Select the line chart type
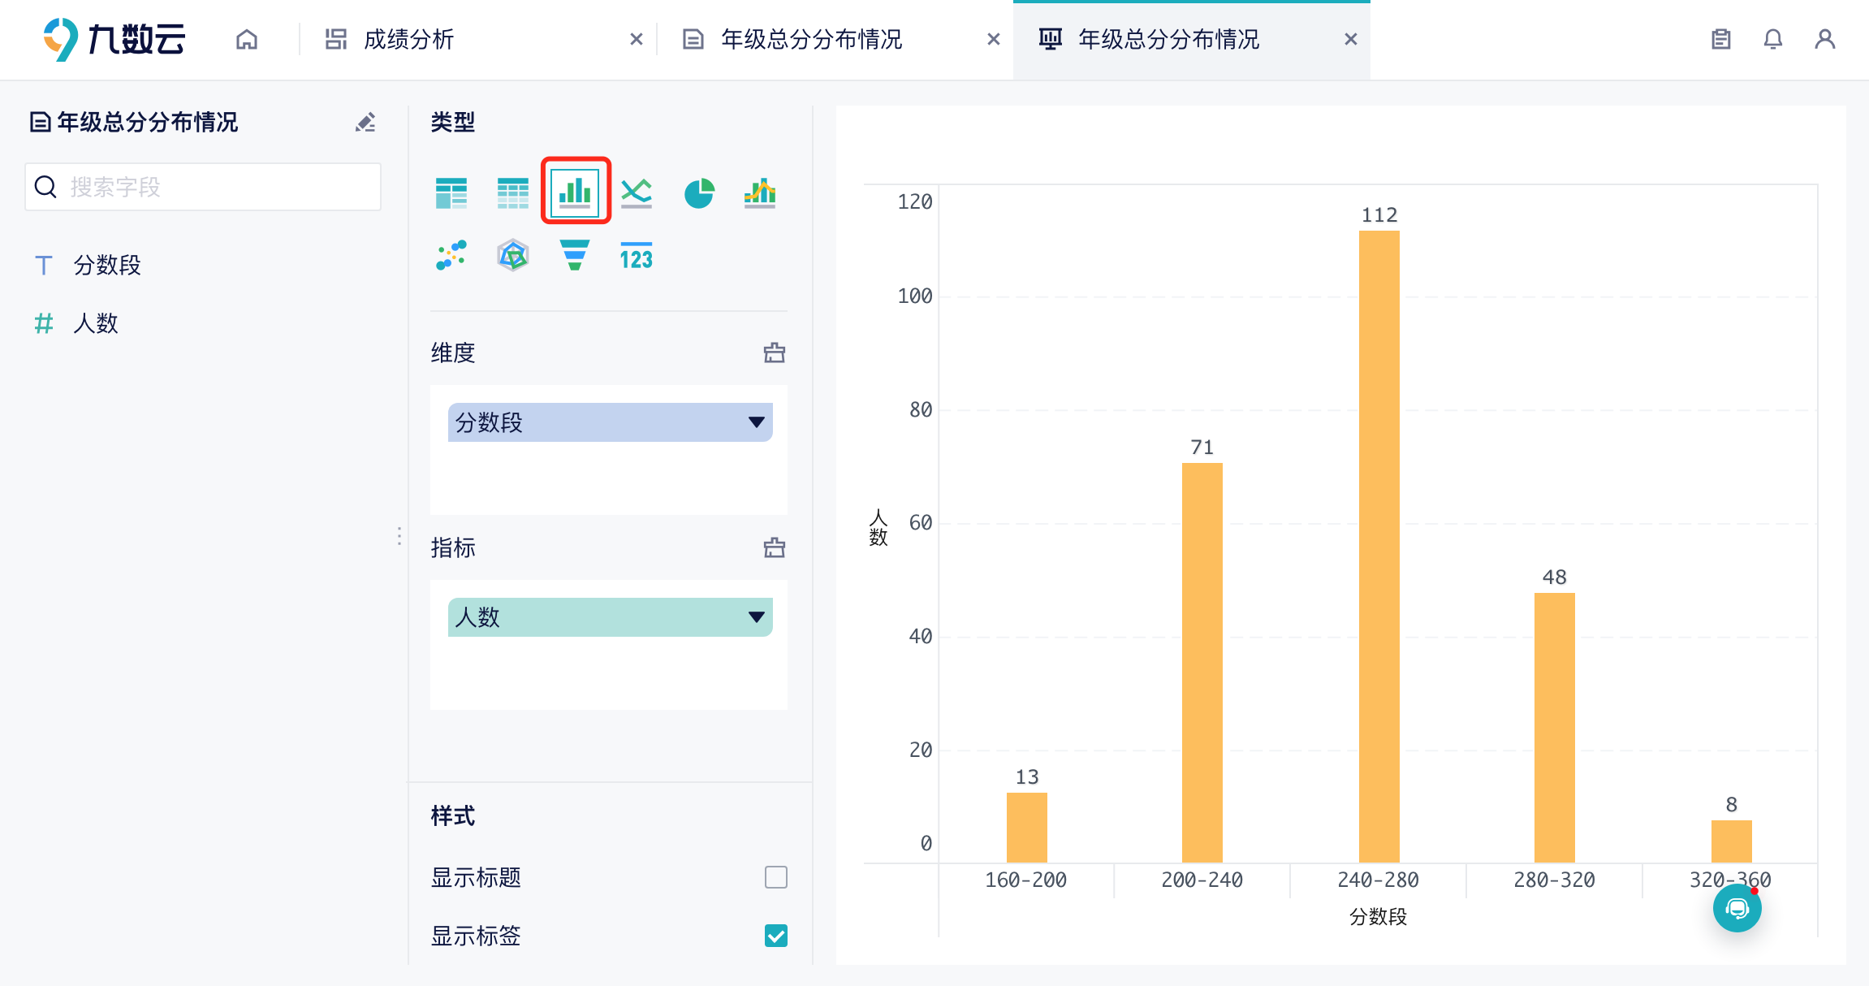Viewport: 1869px width, 986px height. [x=637, y=193]
